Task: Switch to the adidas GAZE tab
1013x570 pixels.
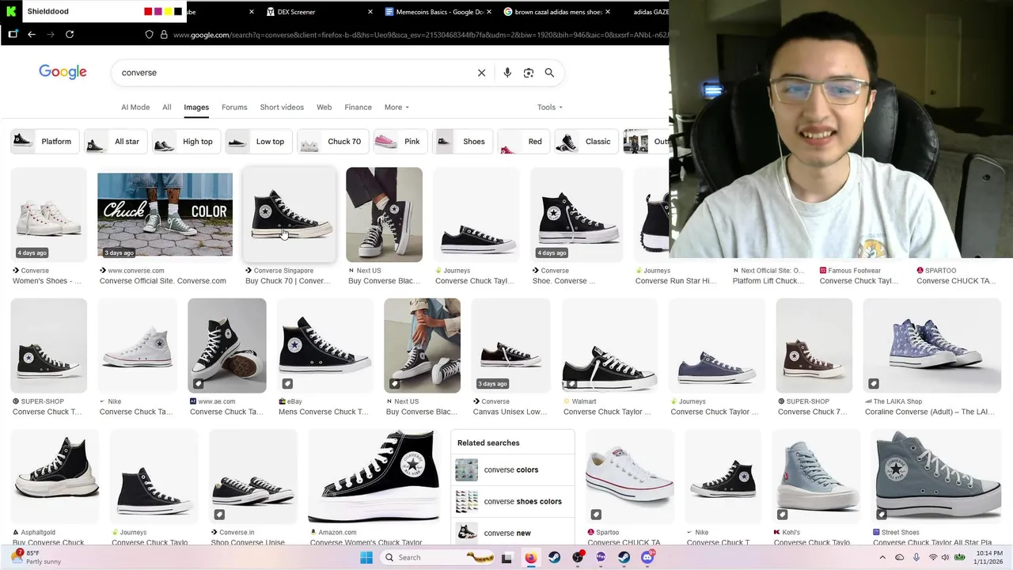Action: 649,12
